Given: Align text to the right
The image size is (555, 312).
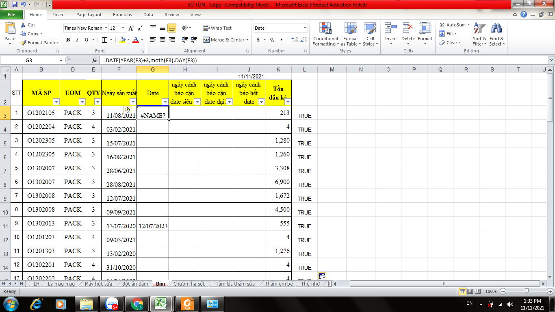Looking at the screenshot, I should click(172, 40).
